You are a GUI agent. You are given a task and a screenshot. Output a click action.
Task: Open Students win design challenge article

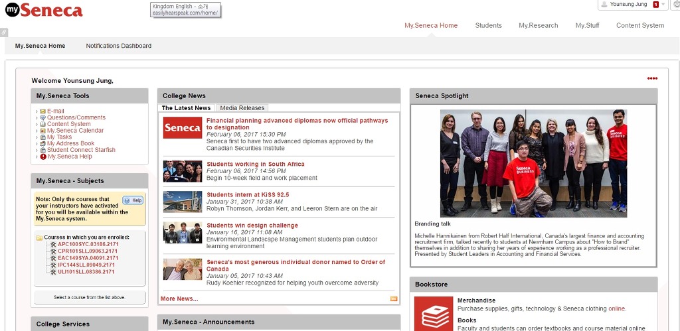252,226
